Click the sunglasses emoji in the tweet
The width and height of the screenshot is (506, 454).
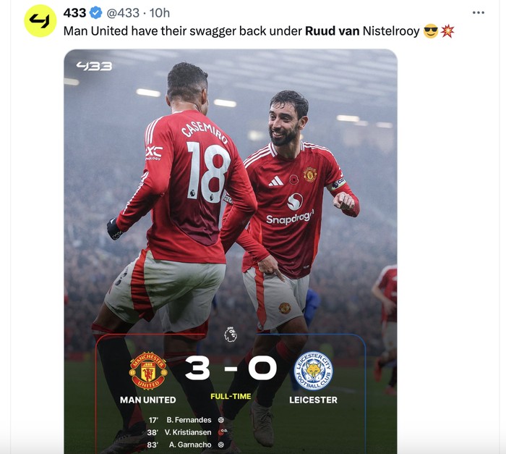[x=431, y=31]
